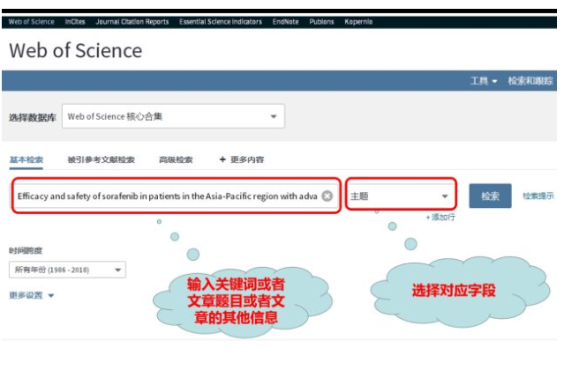
Task: Expand the 工具 tools menu
Action: (484, 81)
